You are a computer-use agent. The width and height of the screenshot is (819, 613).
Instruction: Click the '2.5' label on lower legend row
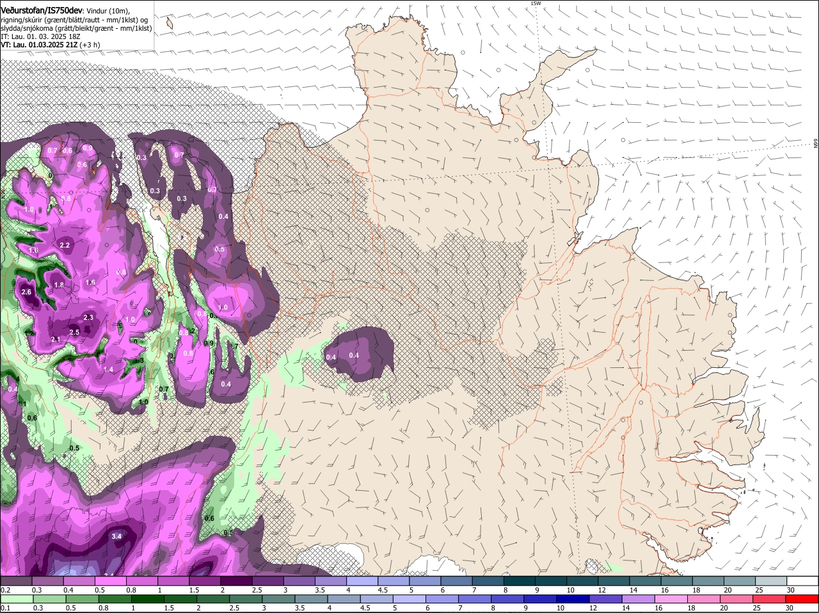click(x=234, y=608)
